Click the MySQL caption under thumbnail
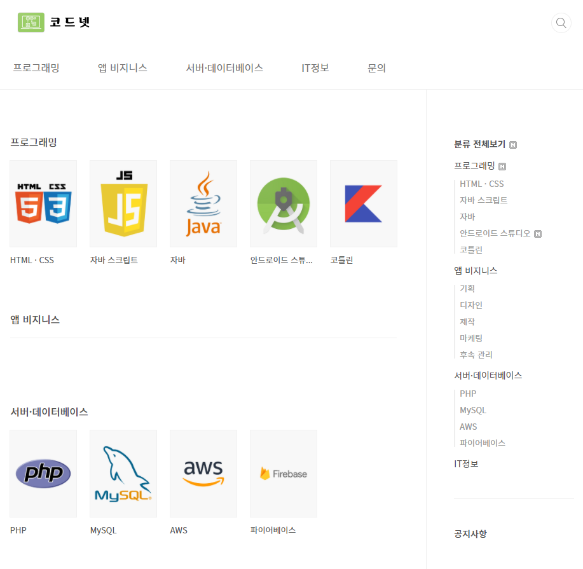Viewport: 583px width, 569px height. tap(104, 530)
